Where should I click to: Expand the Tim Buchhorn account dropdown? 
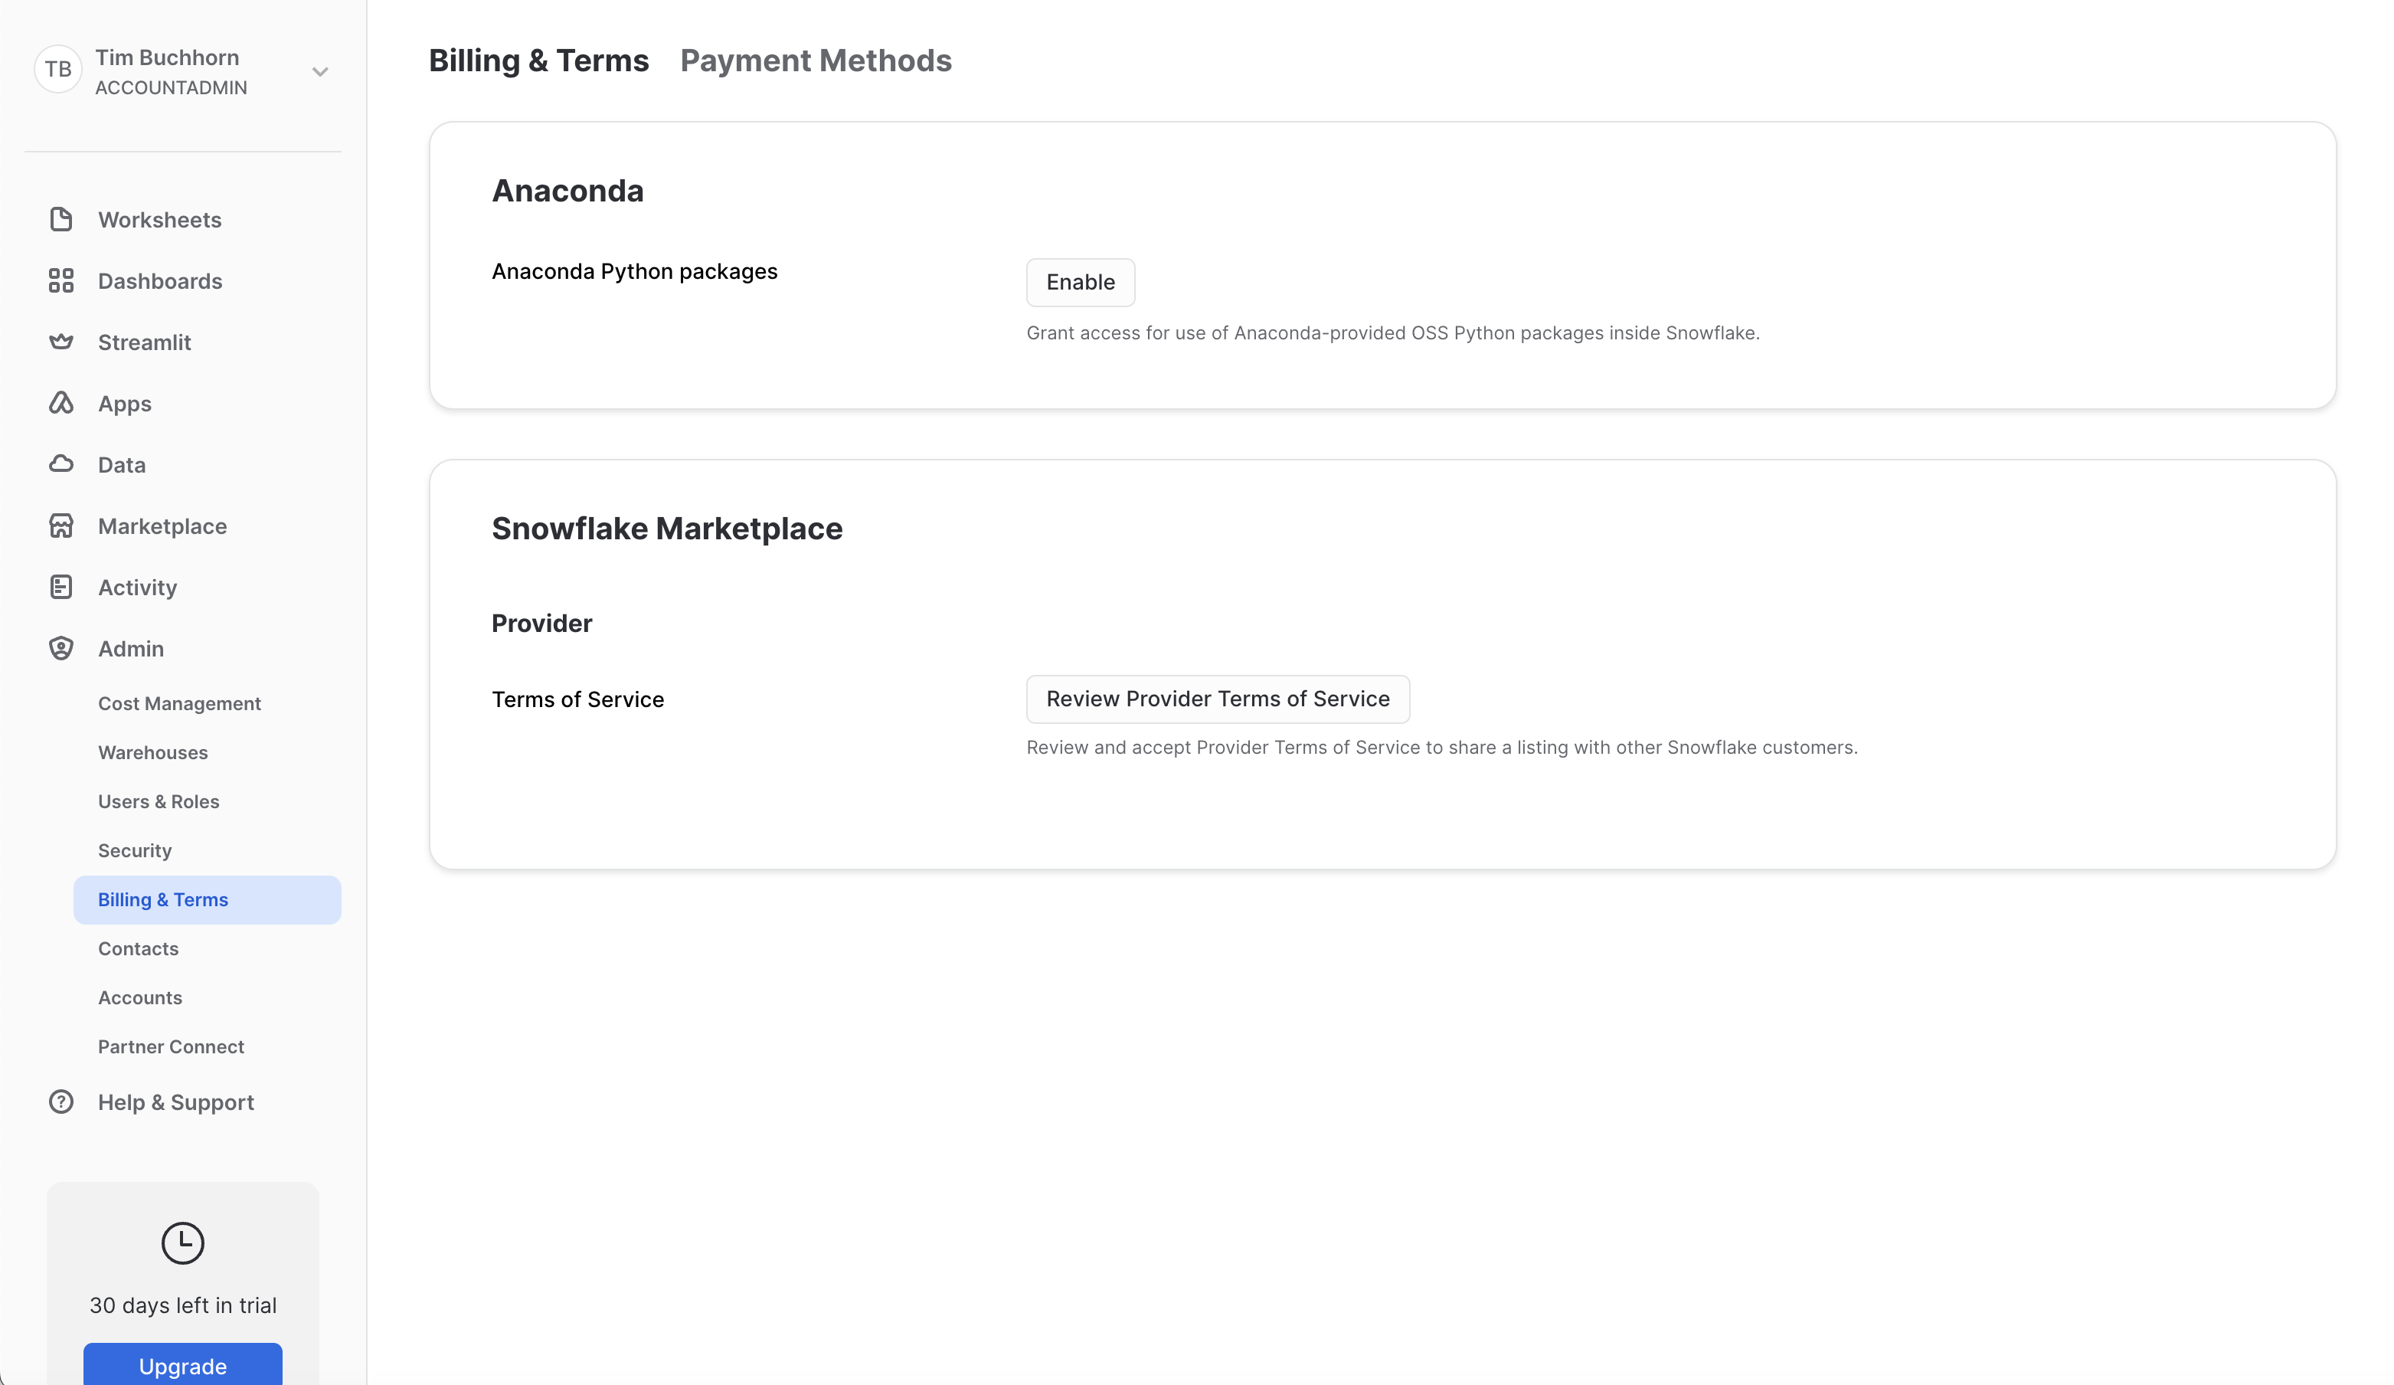coord(320,72)
